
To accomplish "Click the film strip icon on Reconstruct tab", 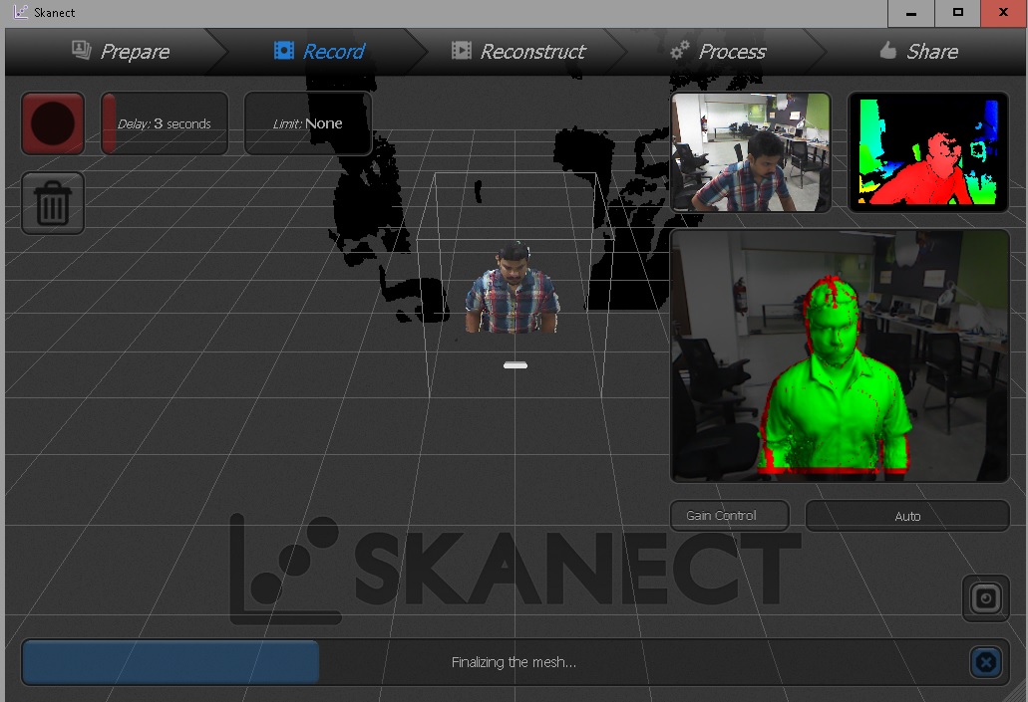I will [462, 51].
